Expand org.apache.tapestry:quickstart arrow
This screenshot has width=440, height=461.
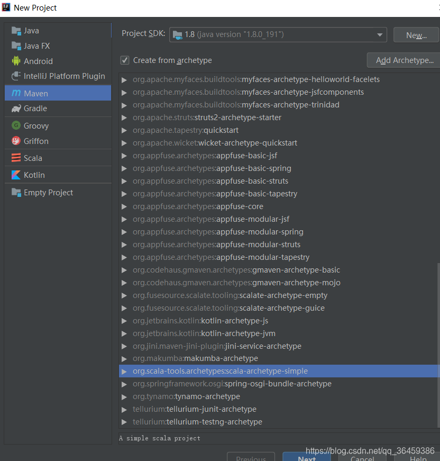point(124,131)
